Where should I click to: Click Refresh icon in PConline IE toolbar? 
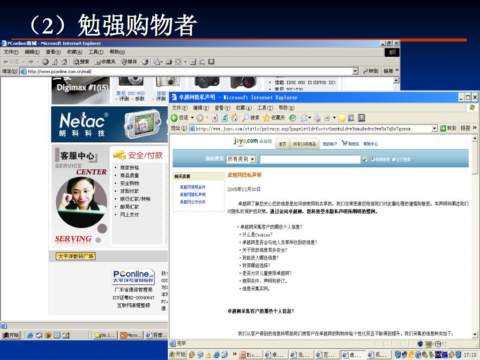pos(54,62)
